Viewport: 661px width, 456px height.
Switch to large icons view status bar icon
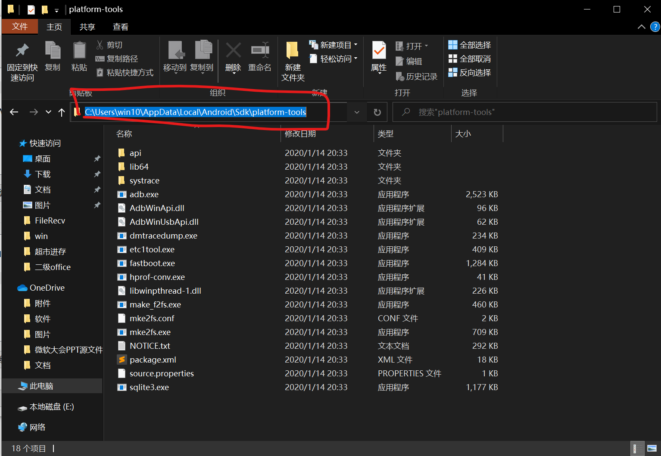click(x=652, y=448)
